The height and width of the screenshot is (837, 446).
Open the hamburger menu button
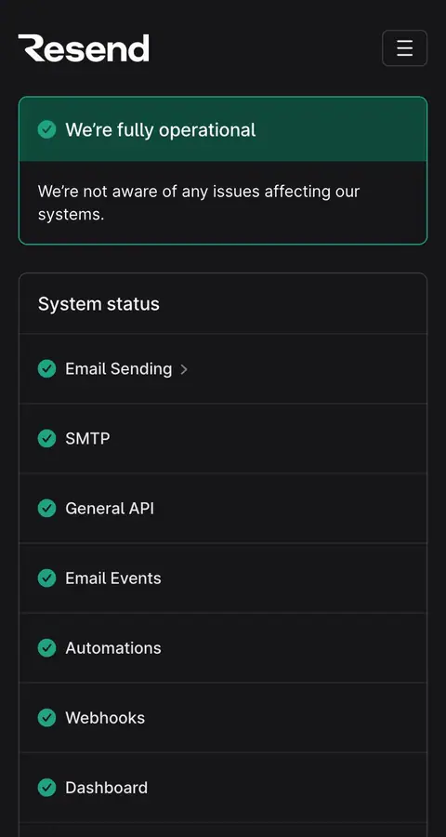404,48
